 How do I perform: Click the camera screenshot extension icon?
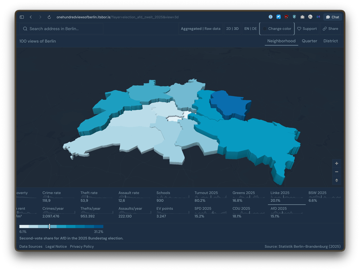tap(302, 17)
